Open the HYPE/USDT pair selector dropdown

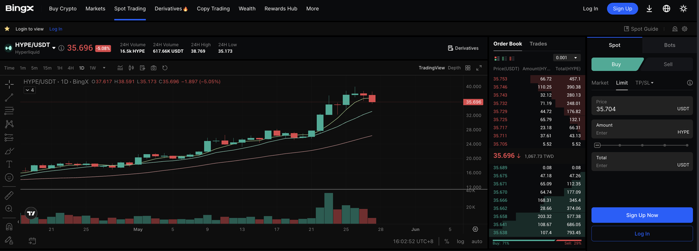pos(54,48)
